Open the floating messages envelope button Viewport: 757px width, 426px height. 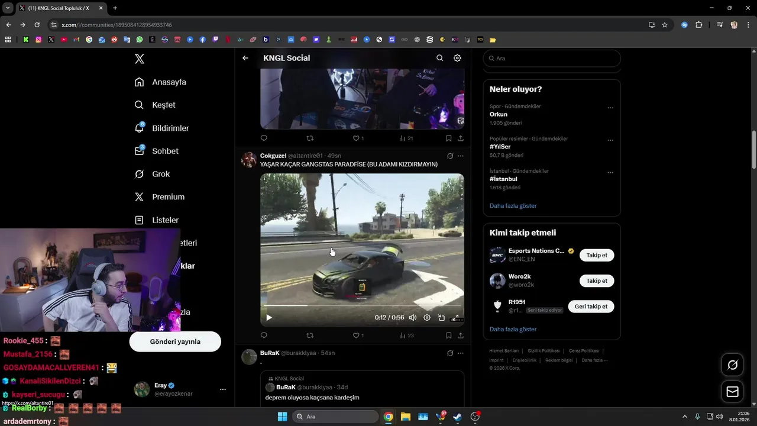point(732,392)
